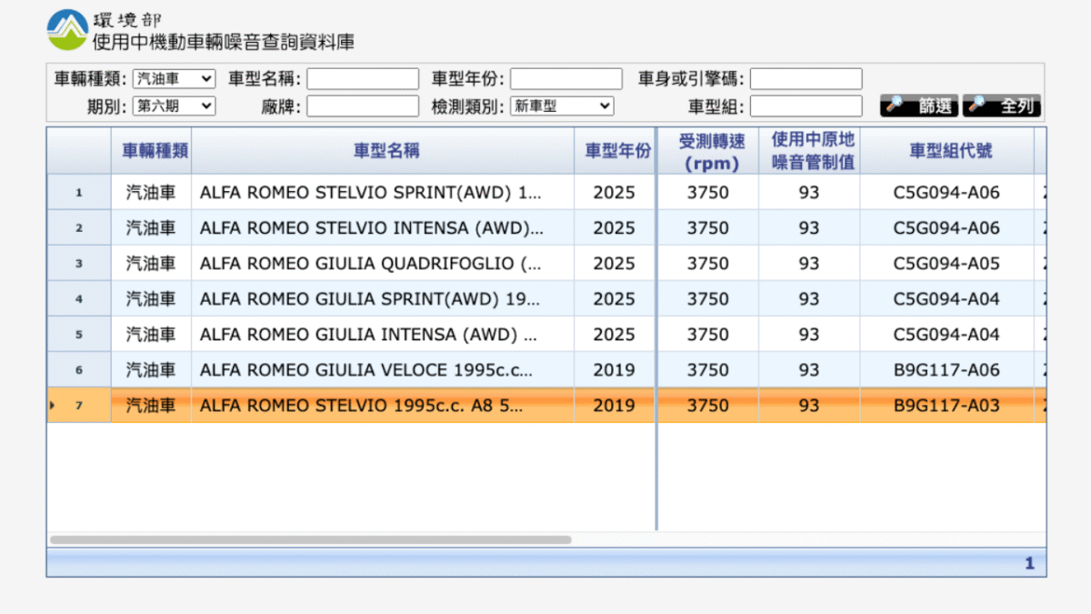Image resolution: width=1091 pixels, height=614 pixels.
Task: Click the row 6 number cell
Action: [x=79, y=370]
